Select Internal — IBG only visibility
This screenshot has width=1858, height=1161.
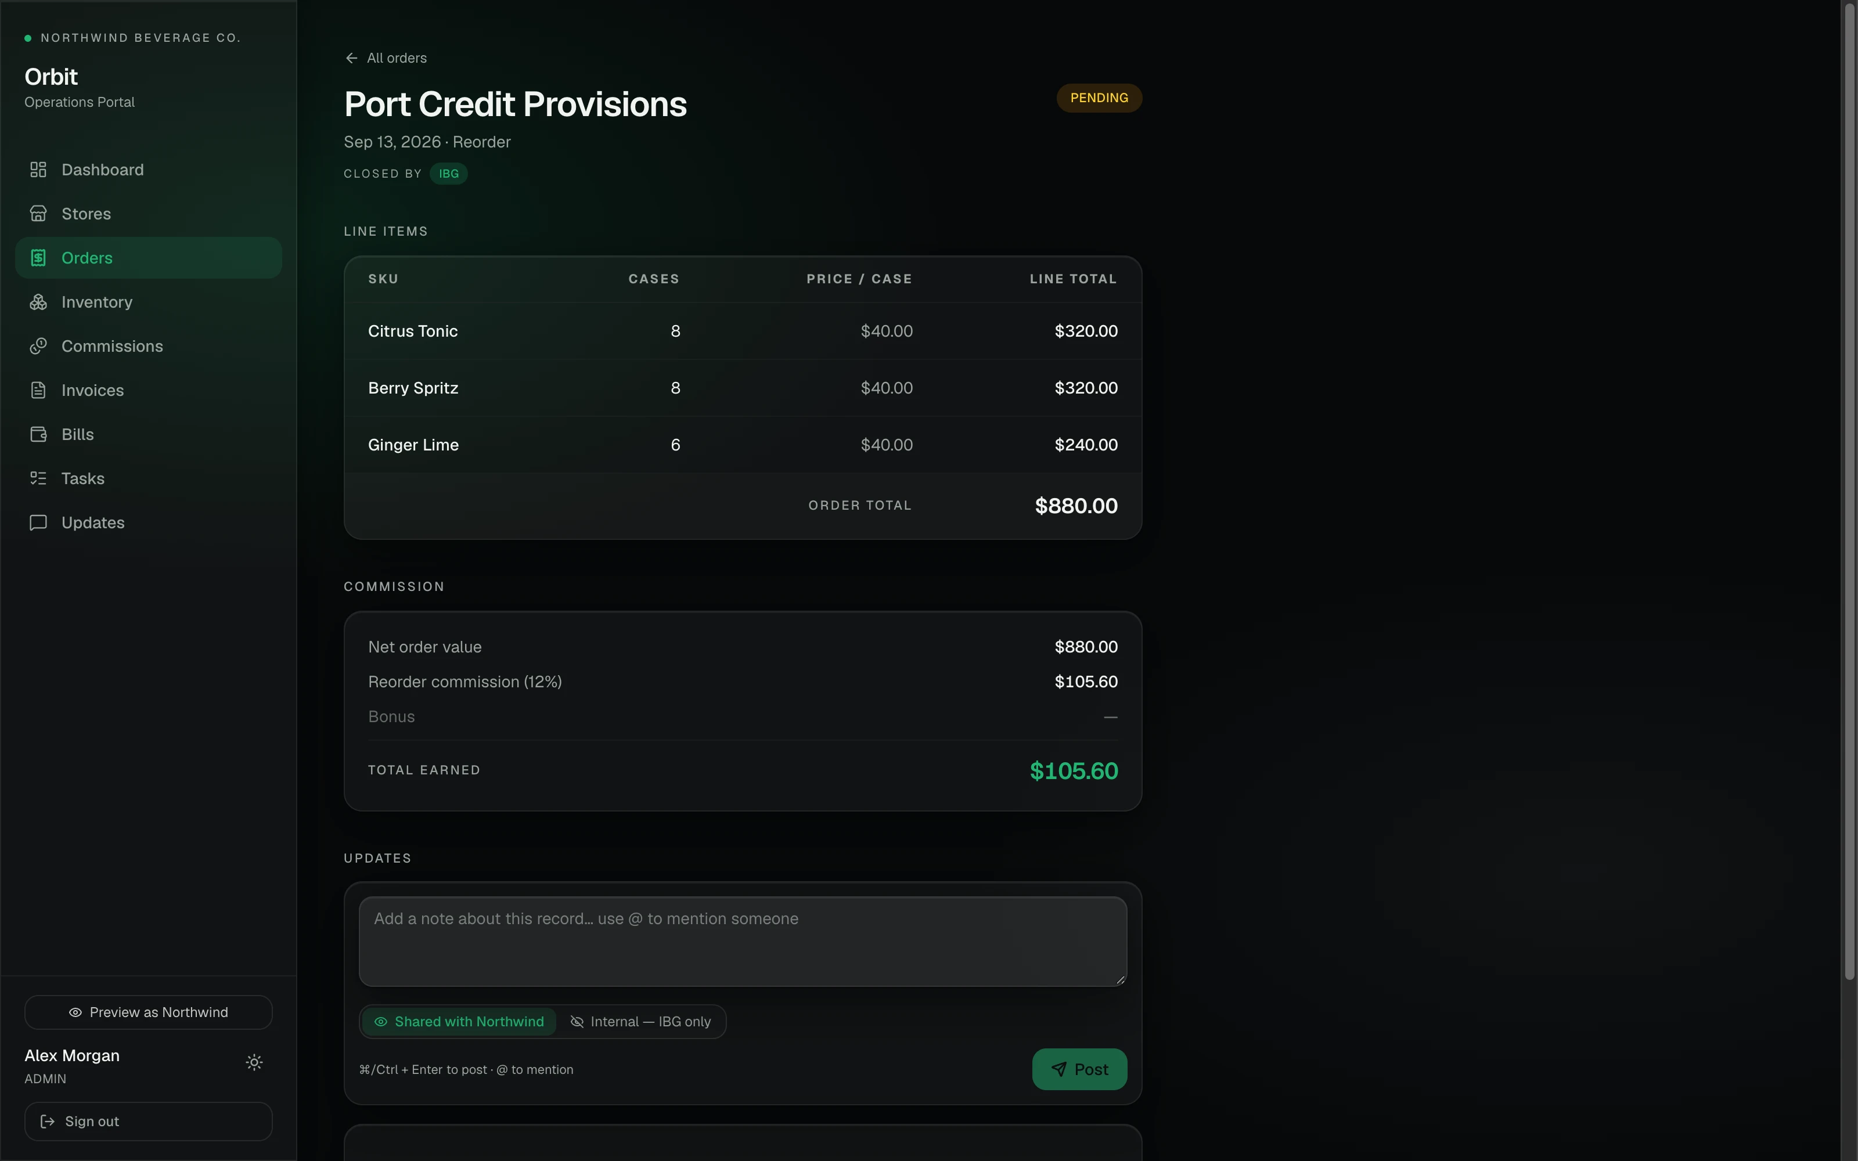tap(640, 1022)
